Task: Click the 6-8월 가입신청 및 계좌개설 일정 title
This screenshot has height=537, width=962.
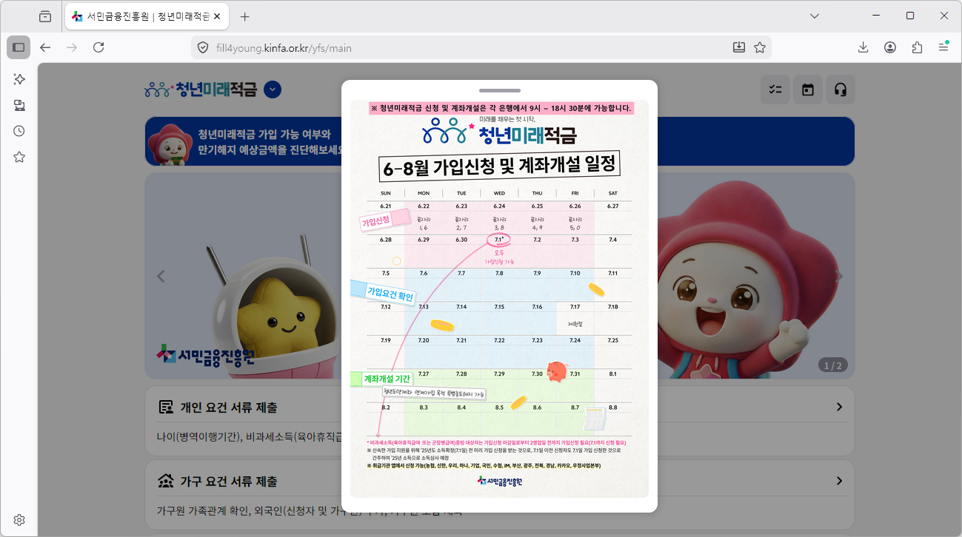Action: click(499, 167)
